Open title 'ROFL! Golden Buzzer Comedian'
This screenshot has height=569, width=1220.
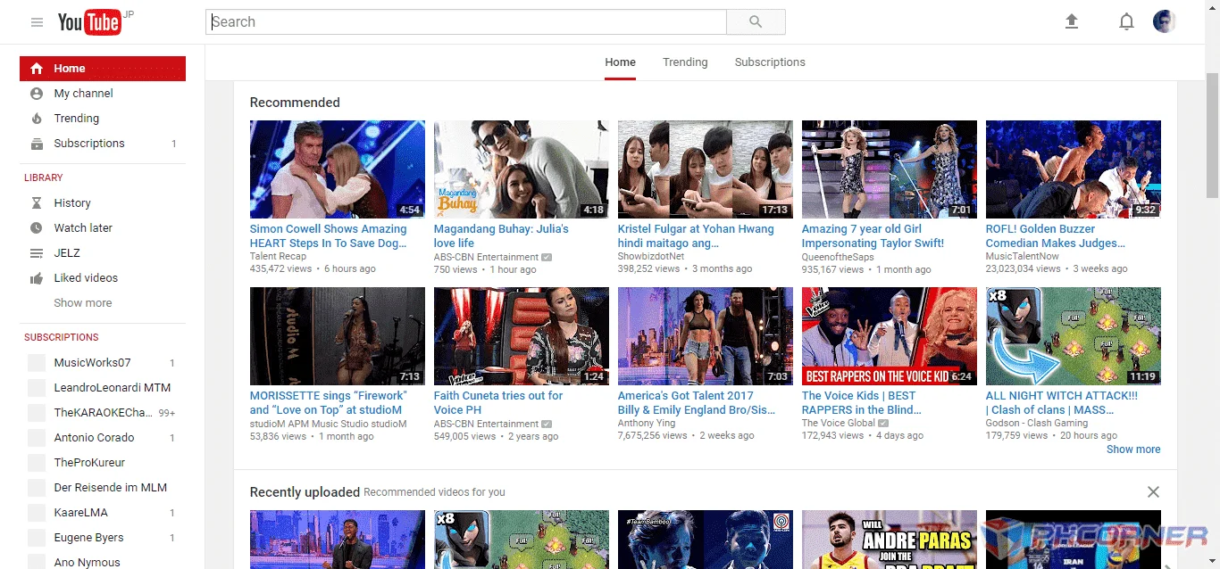[1056, 236]
